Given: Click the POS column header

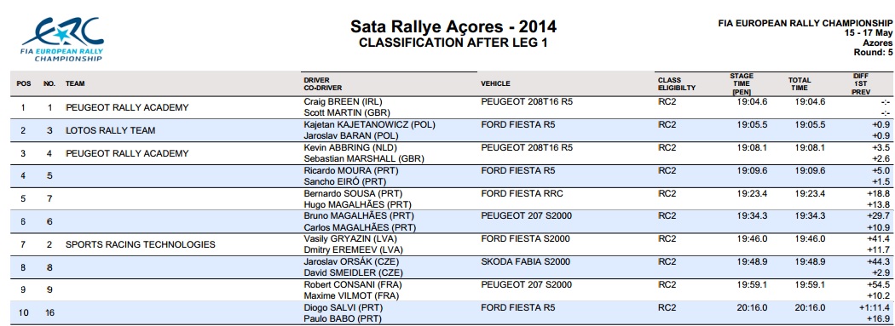Looking at the screenshot, I should 24,83.
